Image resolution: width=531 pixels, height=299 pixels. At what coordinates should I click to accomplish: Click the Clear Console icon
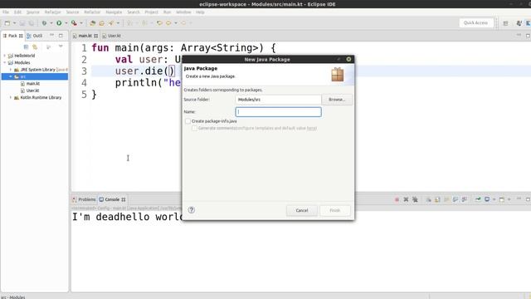pyautogui.click(x=429, y=199)
